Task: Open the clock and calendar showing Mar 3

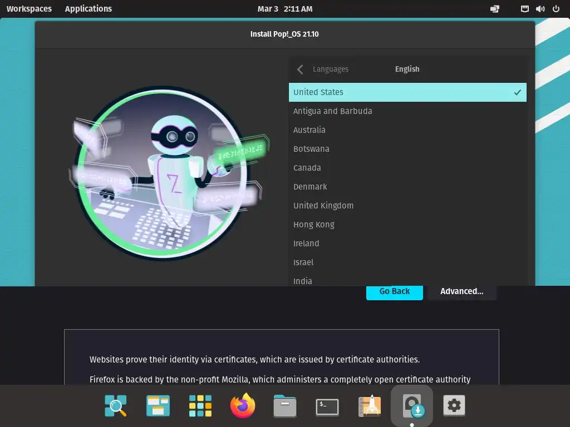Action: pos(285,9)
